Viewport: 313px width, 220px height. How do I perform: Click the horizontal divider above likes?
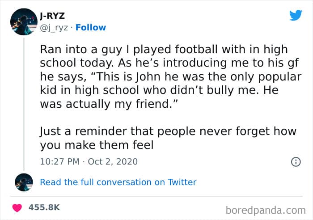156,196
